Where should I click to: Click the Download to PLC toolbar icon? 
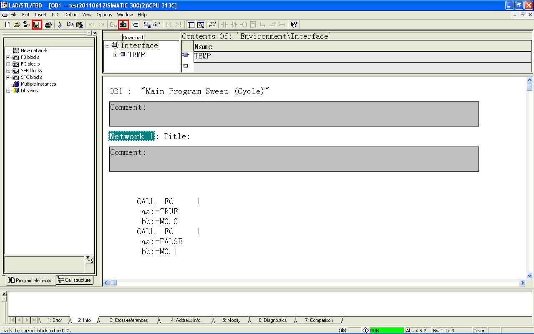pyautogui.click(x=123, y=25)
